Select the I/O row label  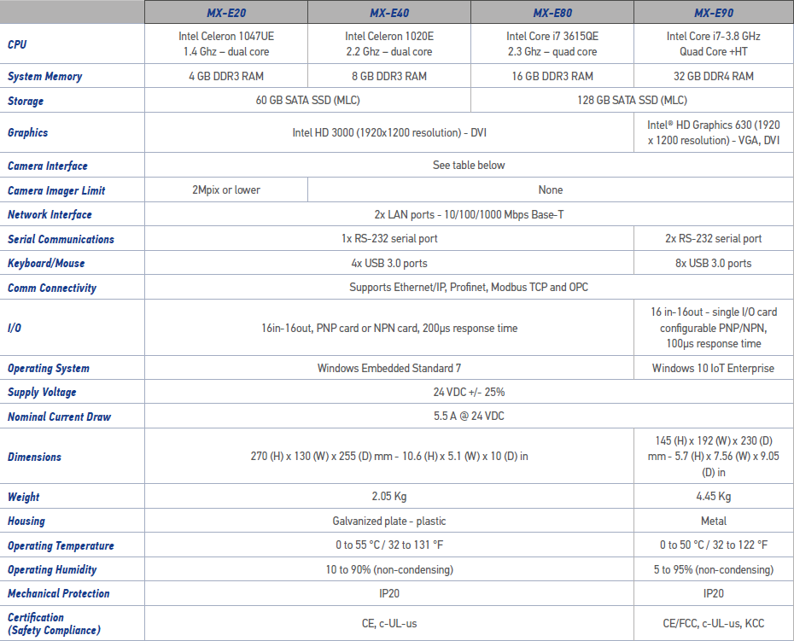[x=15, y=328]
